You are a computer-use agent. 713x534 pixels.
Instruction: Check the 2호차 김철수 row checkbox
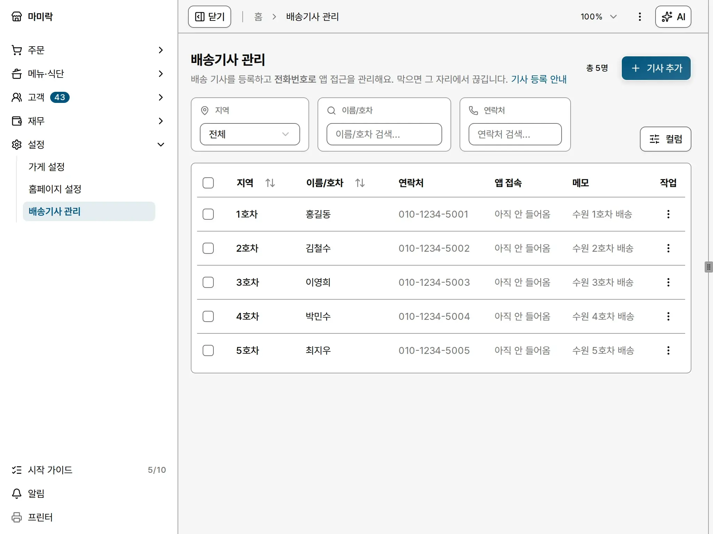(x=208, y=248)
